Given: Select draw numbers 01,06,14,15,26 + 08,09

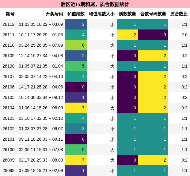Looking at the screenshot, I should click(41, 108).
